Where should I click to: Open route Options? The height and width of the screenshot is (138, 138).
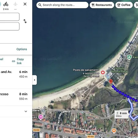[x=22, y=49]
